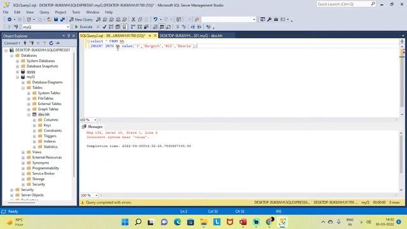Toggle Include Client Statistics
The height and width of the screenshot is (229, 407).
point(146,27)
